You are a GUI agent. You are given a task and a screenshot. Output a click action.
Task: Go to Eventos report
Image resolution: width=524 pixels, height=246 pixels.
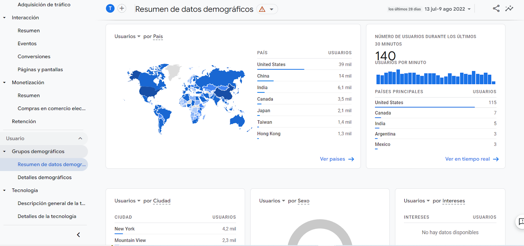(x=27, y=44)
